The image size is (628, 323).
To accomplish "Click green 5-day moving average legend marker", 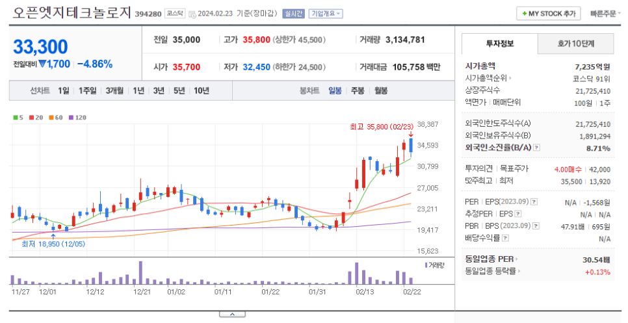I will pos(15,118).
